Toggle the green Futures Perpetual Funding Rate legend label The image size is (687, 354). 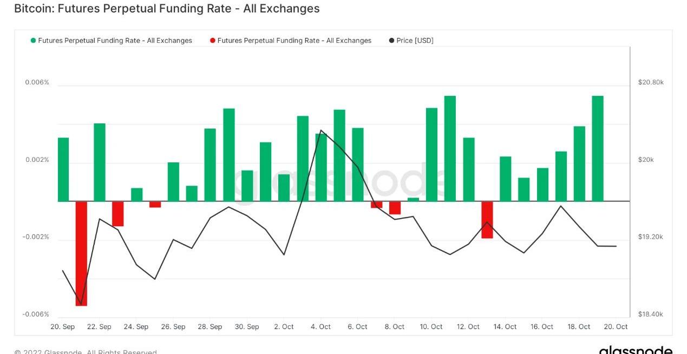tap(115, 41)
